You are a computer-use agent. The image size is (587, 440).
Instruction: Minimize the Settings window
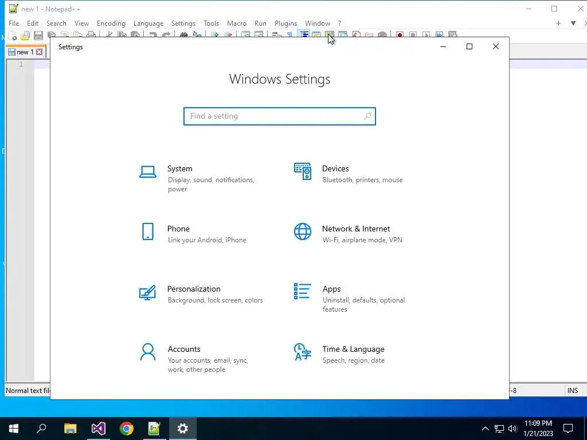(x=443, y=46)
